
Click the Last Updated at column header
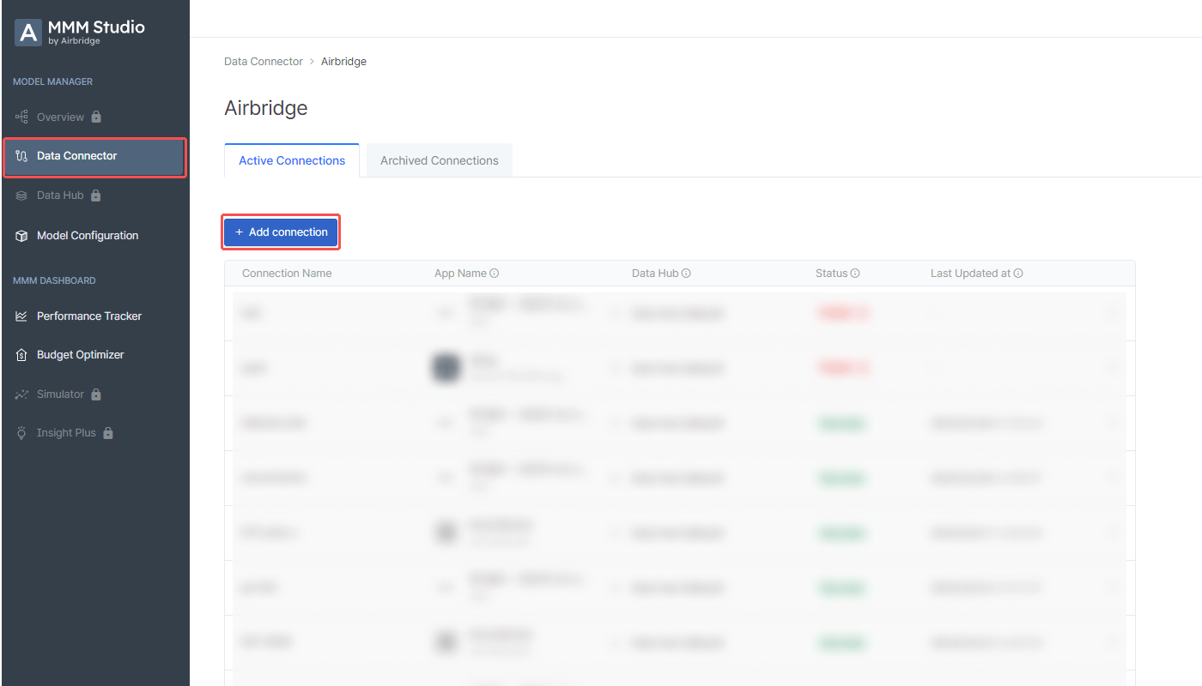[x=970, y=274]
